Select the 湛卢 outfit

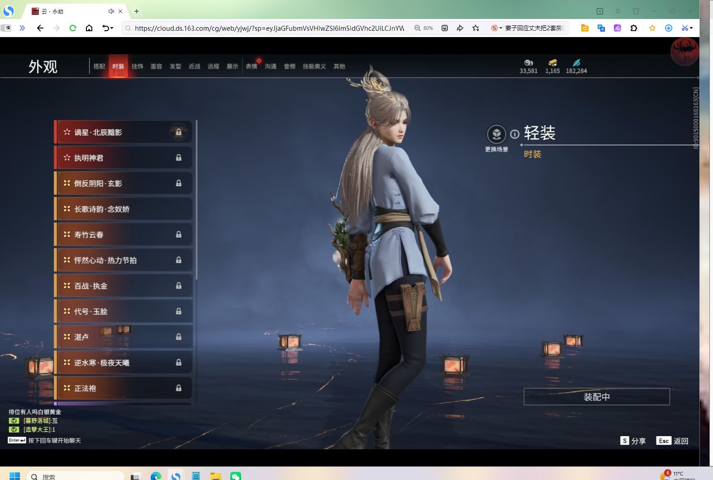coord(124,337)
